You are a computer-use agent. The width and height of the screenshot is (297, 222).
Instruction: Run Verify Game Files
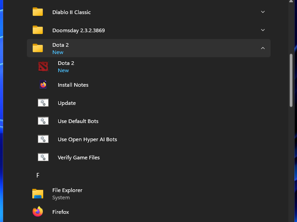click(79, 158)
